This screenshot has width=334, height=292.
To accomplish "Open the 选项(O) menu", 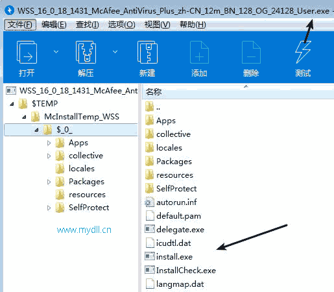I will [x=121, y=25].
